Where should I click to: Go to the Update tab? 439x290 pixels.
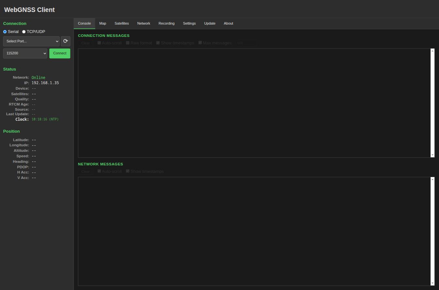[210, 24]
